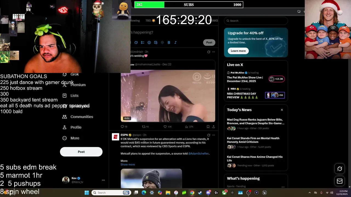Image resolution: width=351 pixels, height=197 pixels.
Task: Go to the Profile page
Action: [72, 127]
